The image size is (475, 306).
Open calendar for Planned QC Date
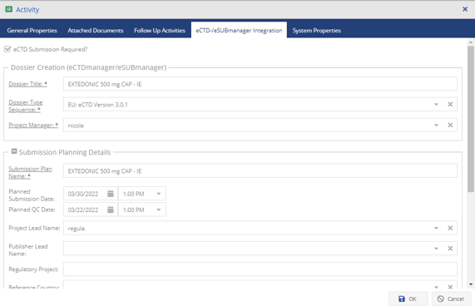point(111,210)
